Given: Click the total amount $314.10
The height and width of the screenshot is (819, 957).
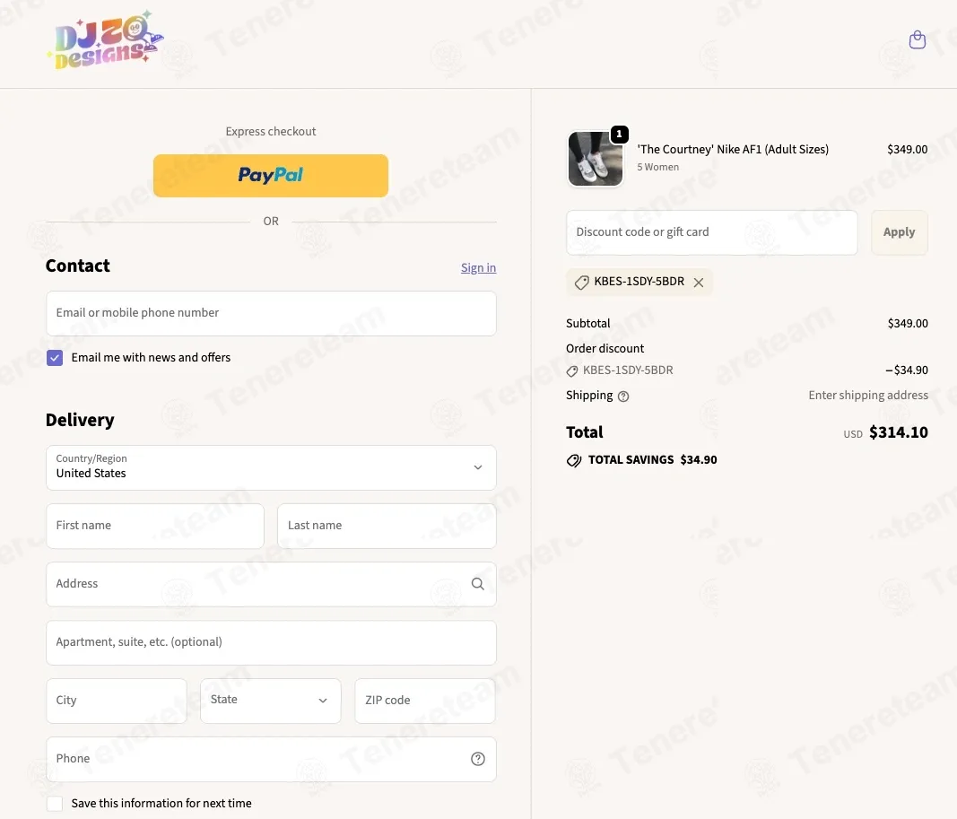Looking at the screenshot, I should [x=899, y=432].
